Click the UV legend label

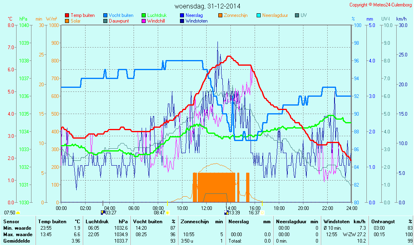click(303, 15)
